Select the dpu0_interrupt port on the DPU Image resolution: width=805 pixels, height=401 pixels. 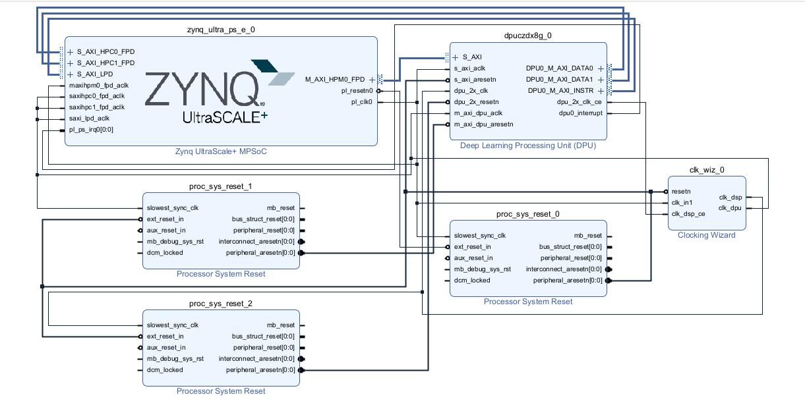(580, 113)
